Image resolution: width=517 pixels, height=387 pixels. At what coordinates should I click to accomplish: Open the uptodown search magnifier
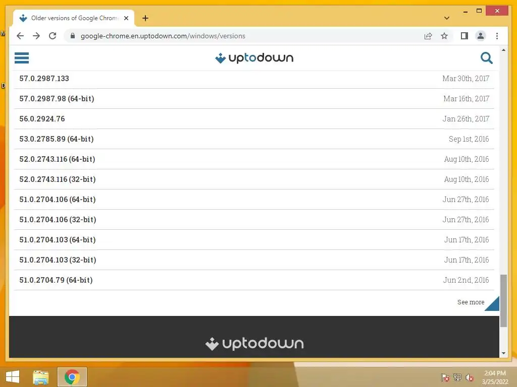tap(486, 58)
